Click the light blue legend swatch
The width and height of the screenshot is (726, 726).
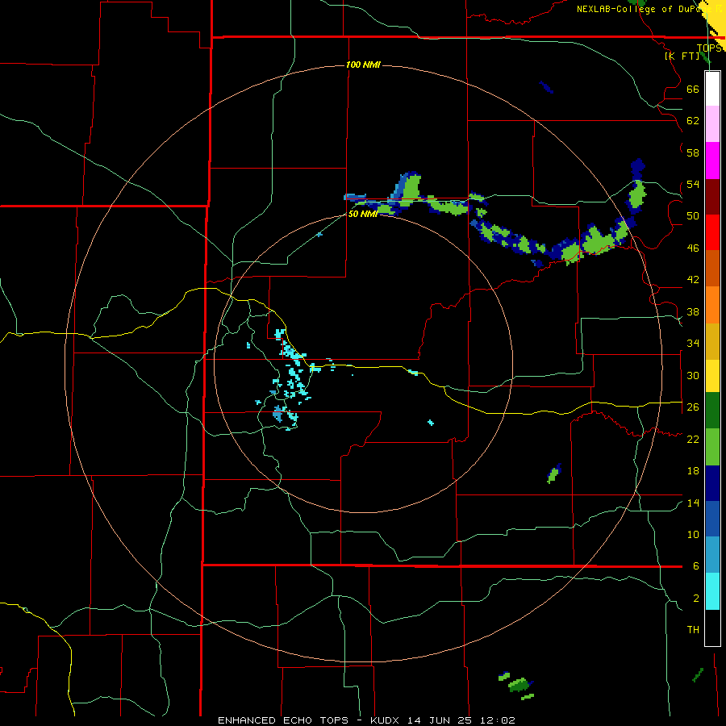712,555
